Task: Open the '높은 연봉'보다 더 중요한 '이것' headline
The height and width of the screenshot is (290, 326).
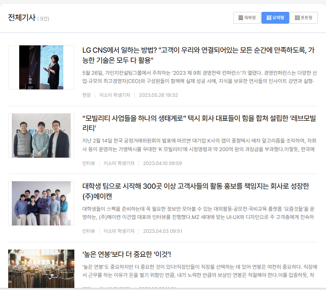Action: coord(127,254)
